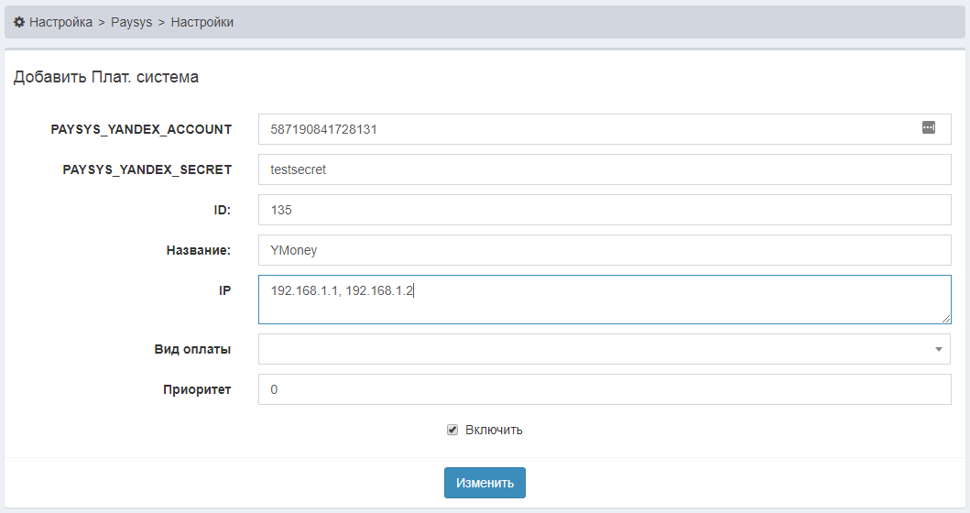Screen dimensions: 970x513
Task: Open the Paysys breadcrumb link
Action: pyautogui.click(x=131, y=22)
